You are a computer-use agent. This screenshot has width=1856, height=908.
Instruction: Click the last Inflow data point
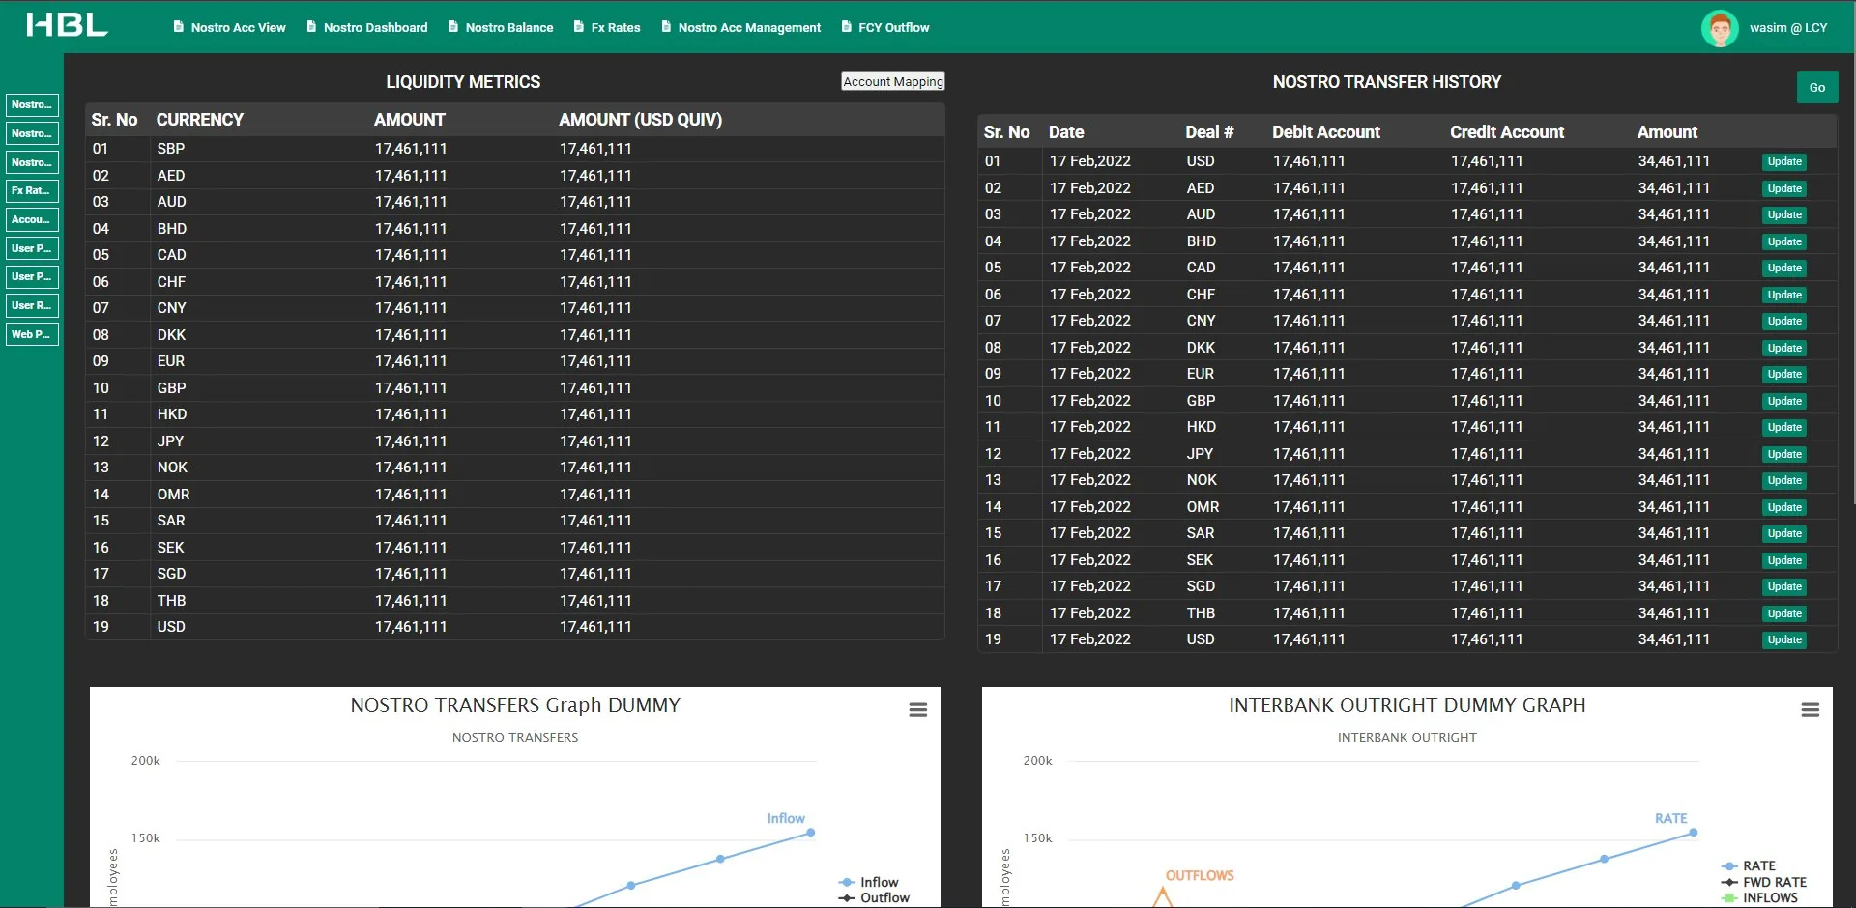811,832
